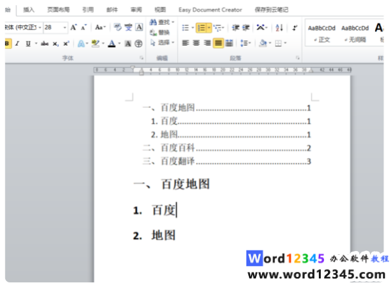
Task: Click the bulleted list icon
Action: pos(186,27)
